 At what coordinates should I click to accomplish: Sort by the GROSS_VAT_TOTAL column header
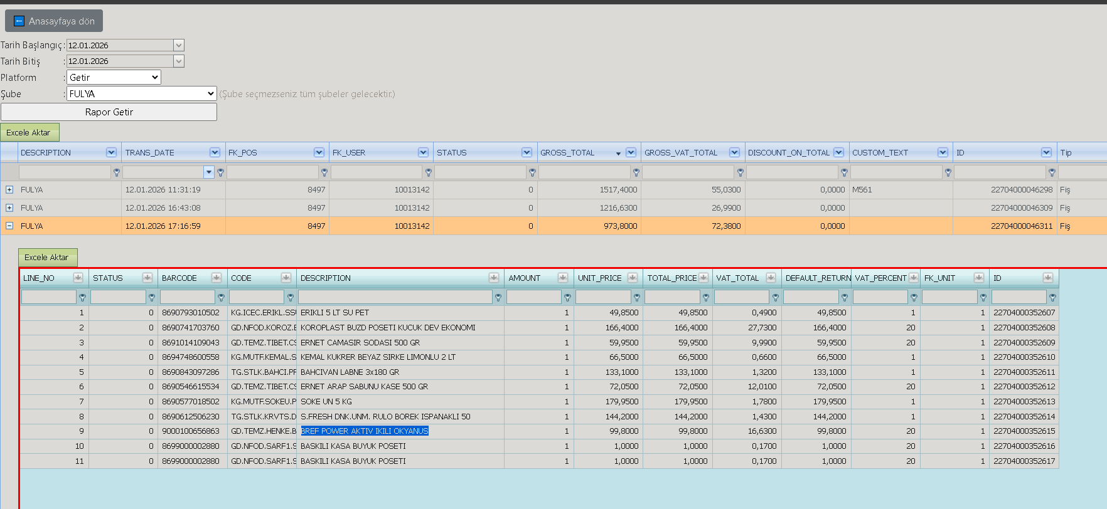pyautogui.click(x=681, y=152)
